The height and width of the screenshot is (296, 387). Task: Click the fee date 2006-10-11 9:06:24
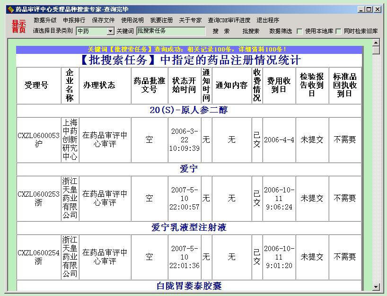click(x=279, y=198)
